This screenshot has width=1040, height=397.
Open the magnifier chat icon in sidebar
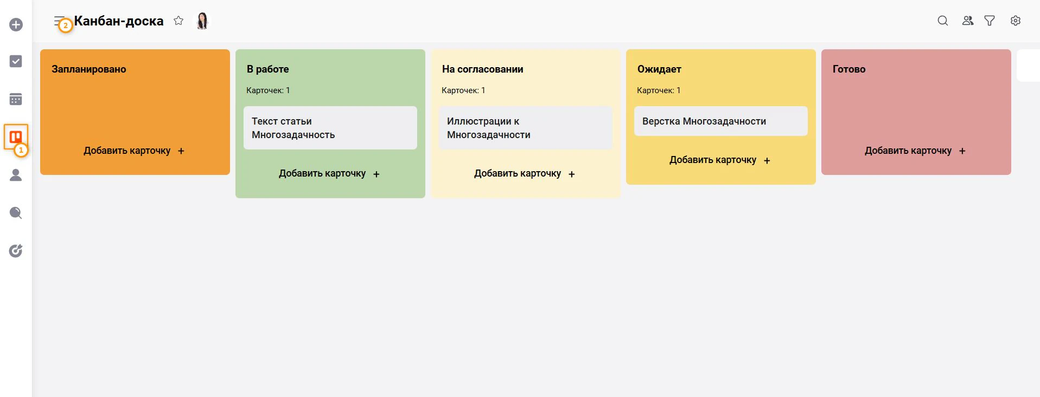(x=16, y=213)
